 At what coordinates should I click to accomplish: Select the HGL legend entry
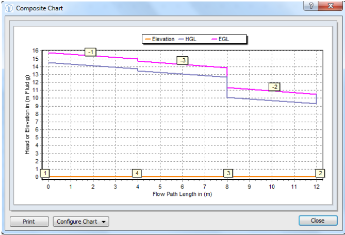coord(191,39)
